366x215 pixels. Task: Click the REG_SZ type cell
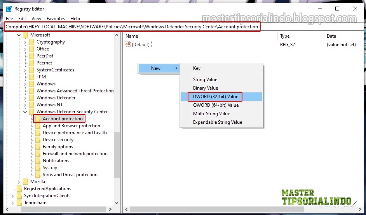pos(288,45)
